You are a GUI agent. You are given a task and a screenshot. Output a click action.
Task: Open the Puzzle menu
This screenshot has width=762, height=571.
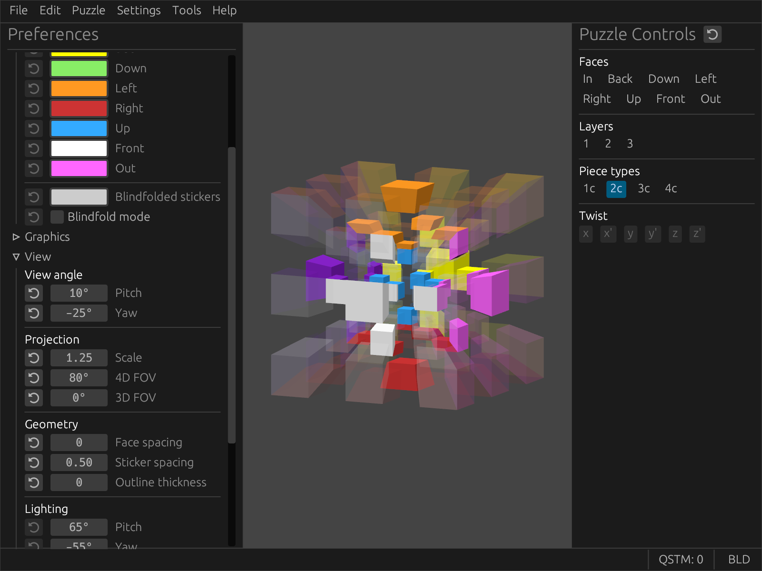pyautogui.click(x=88, y=10)
